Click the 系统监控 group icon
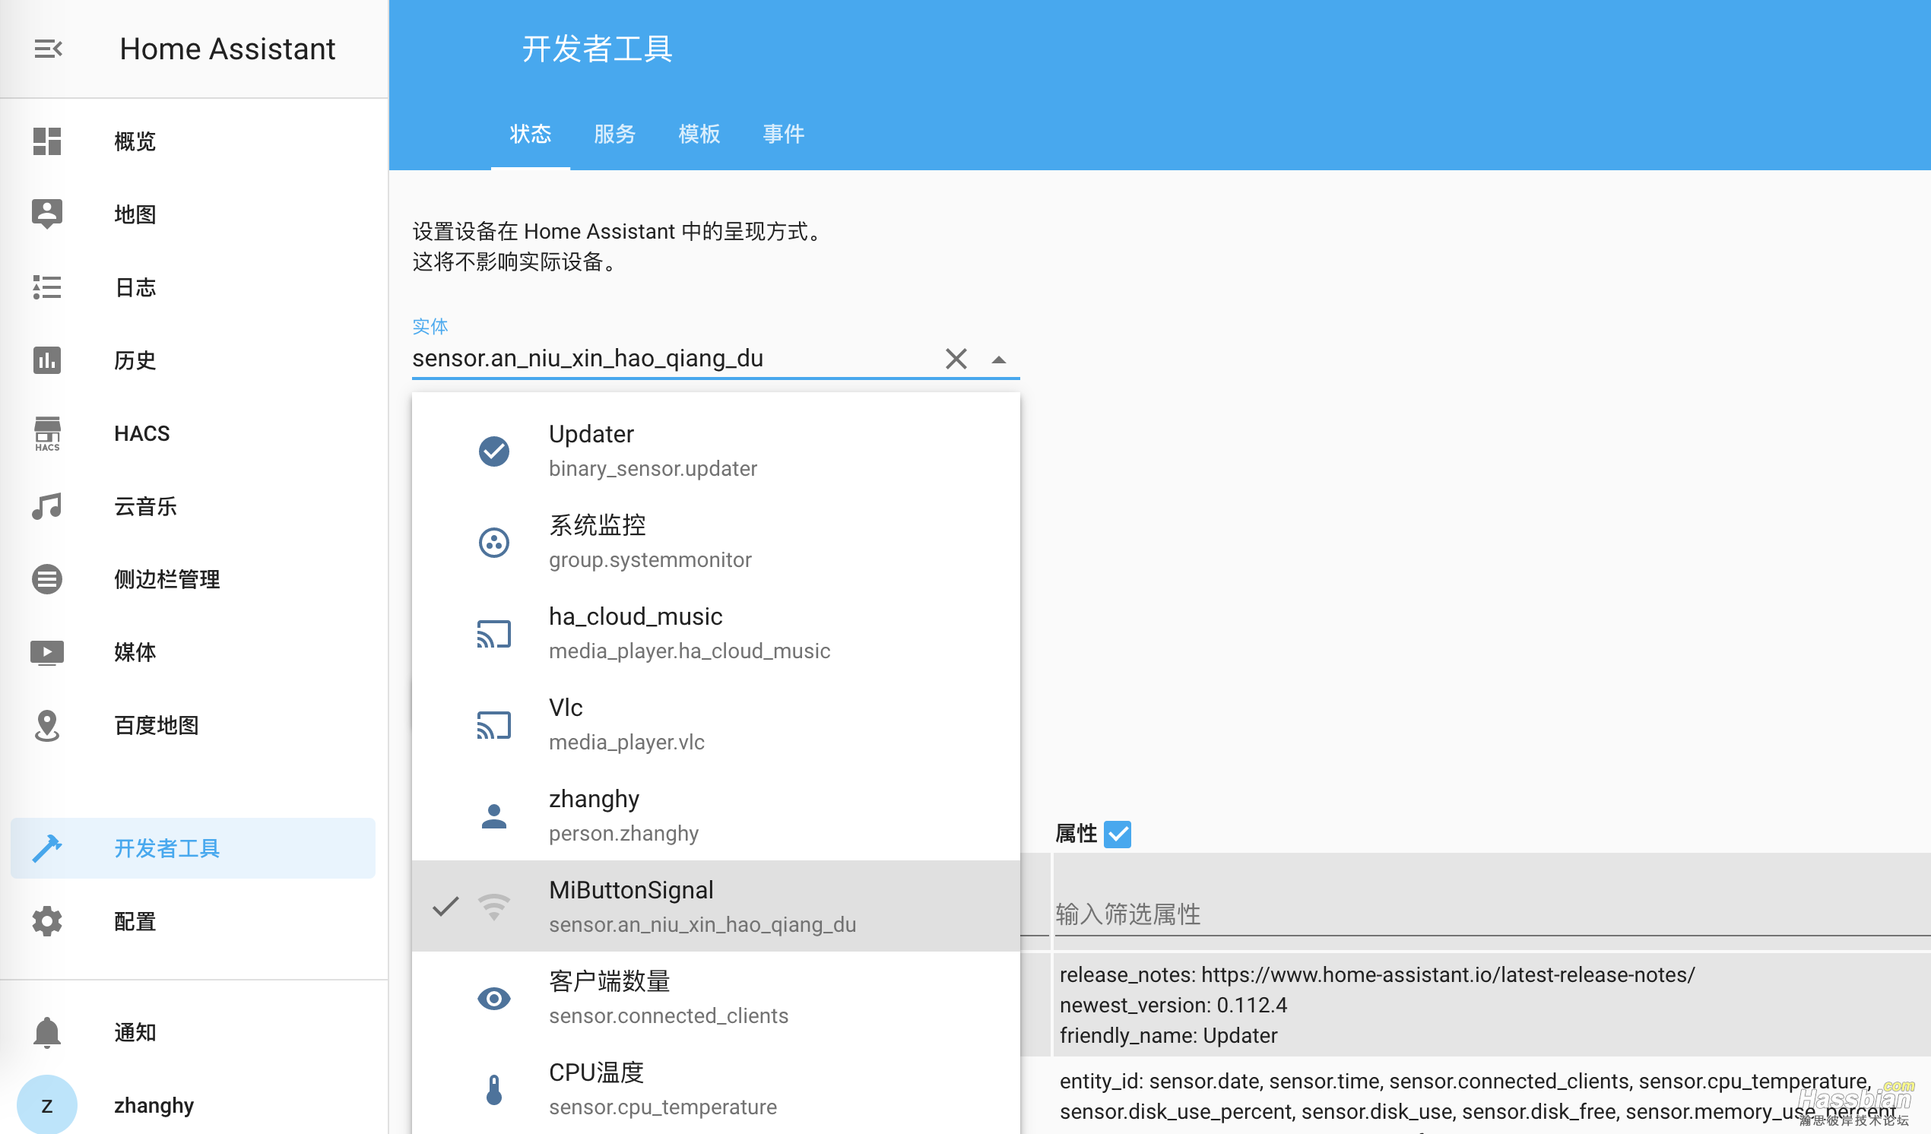 click(494, 543)
